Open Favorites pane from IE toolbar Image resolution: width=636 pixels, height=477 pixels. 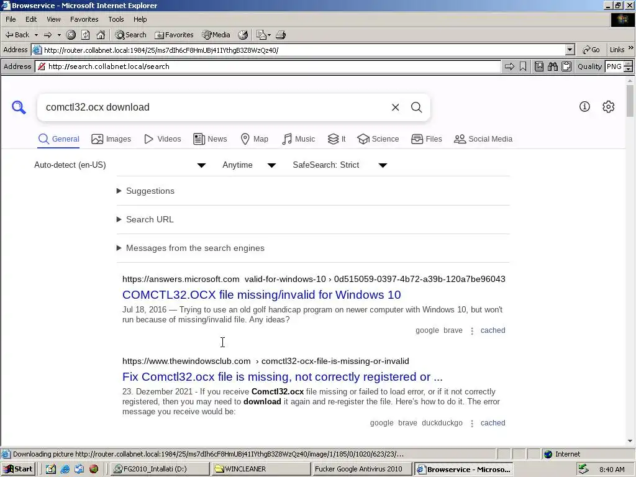point(174,35)
